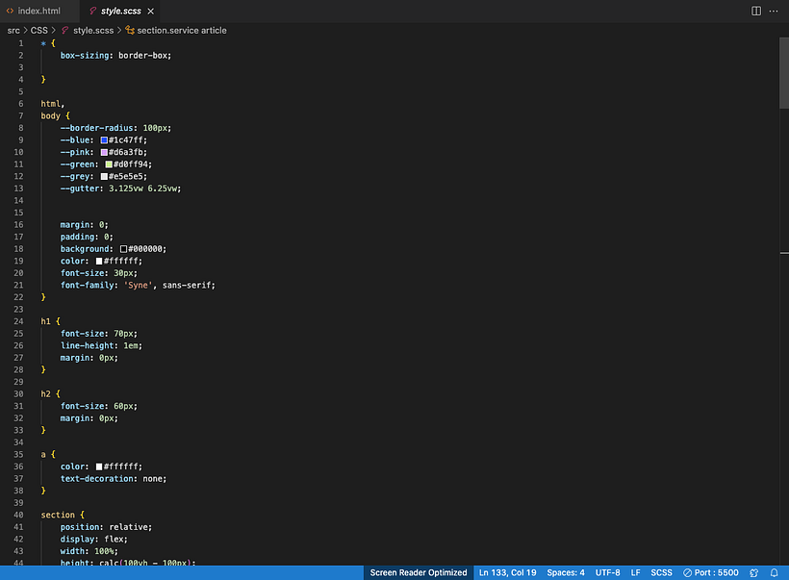Split the editor using the top-right icon
The height and width of the screenshot is (580, 789).
[x=756, y=10]
